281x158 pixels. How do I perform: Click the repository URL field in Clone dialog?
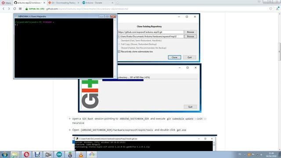click(151, 32)
